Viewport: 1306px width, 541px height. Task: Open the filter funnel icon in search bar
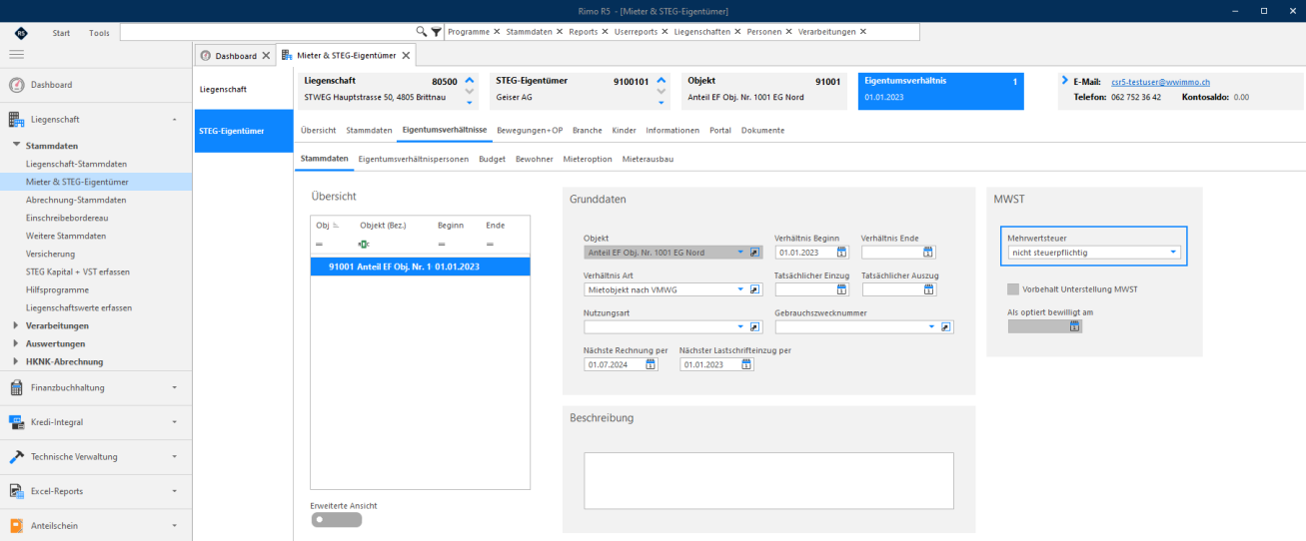(x=436, y=32)
